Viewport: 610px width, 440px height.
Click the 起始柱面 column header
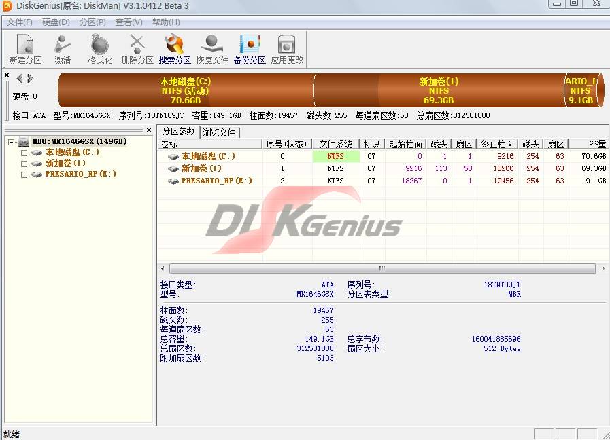pyautogui.click(x=405, y=144)
